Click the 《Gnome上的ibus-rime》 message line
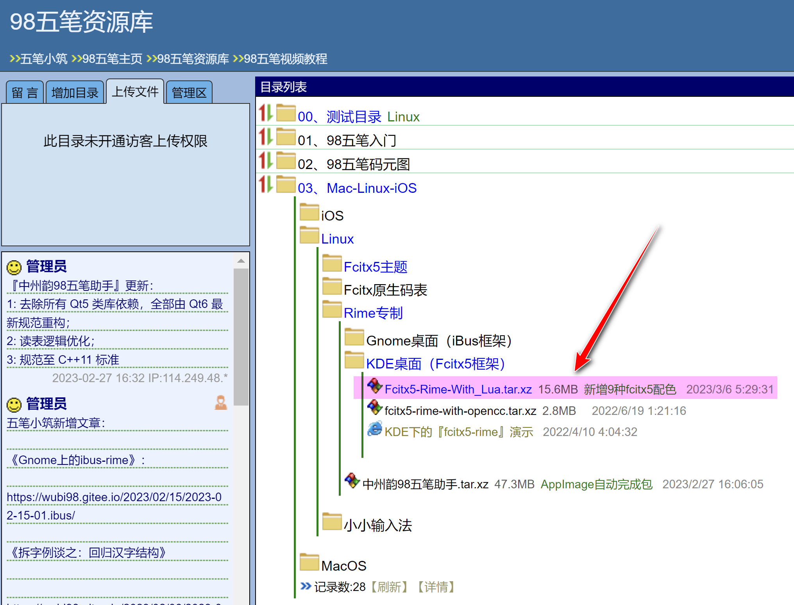Image resolution: width=794 pixels, height=605 pixels. tap(76, 460)
